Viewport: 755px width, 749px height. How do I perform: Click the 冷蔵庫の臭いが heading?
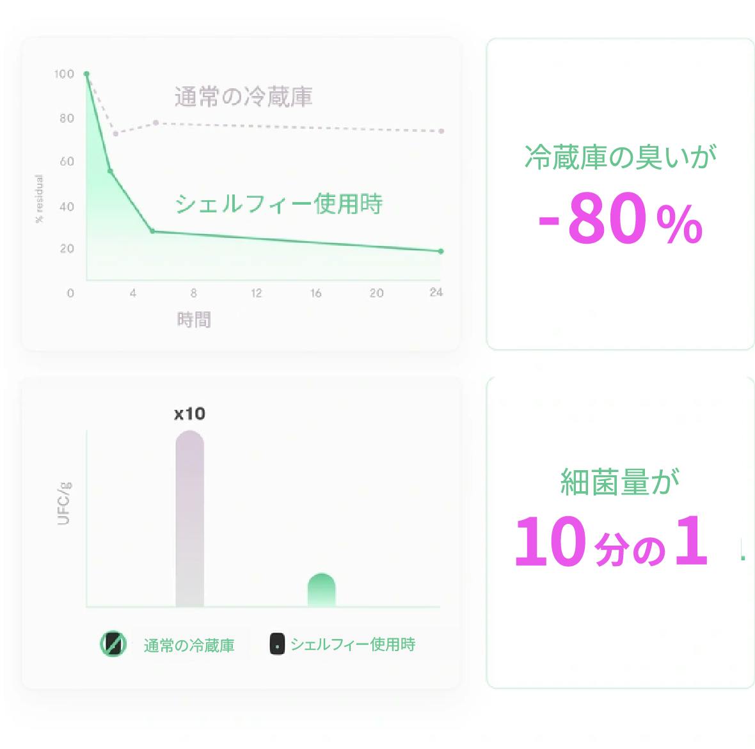click(620, 157)
